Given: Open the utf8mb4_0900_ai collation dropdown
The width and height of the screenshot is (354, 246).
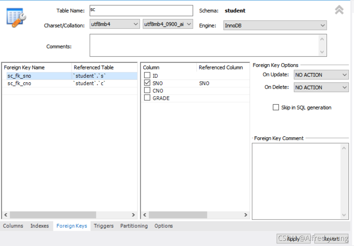Looking at the screenshot, I should click(168, 24).
